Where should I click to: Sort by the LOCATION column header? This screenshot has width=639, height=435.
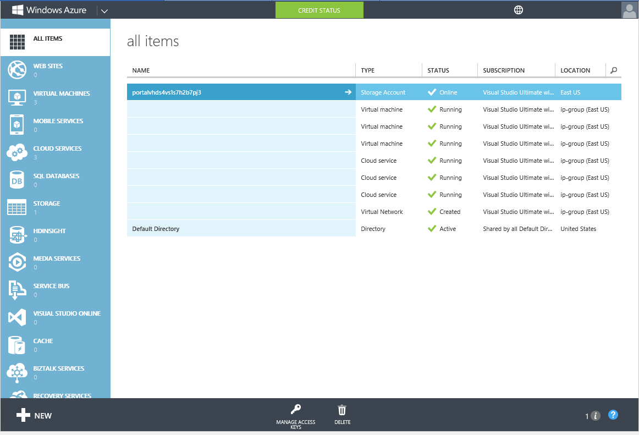[575, 70]
